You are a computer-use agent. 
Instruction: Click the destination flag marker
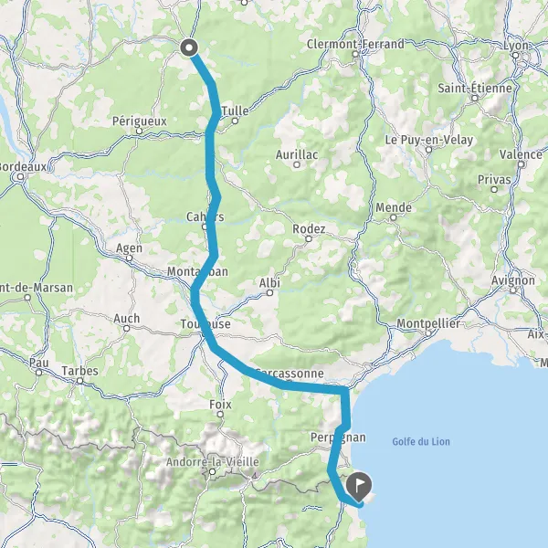point(359,486)
